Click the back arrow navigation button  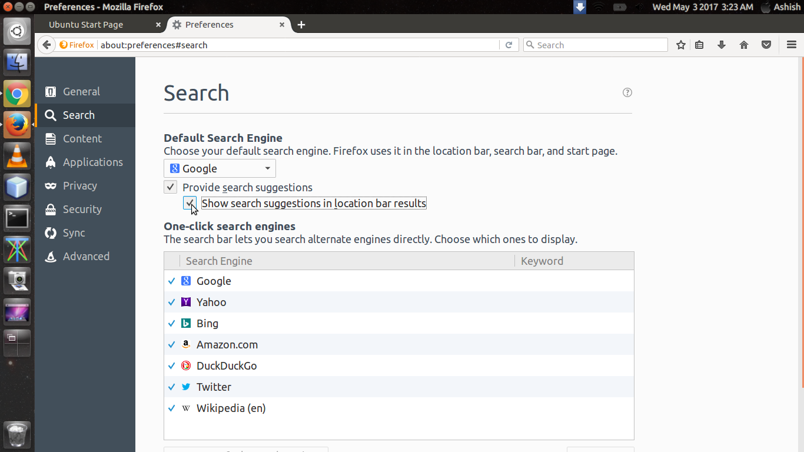[x=46, y=45]
